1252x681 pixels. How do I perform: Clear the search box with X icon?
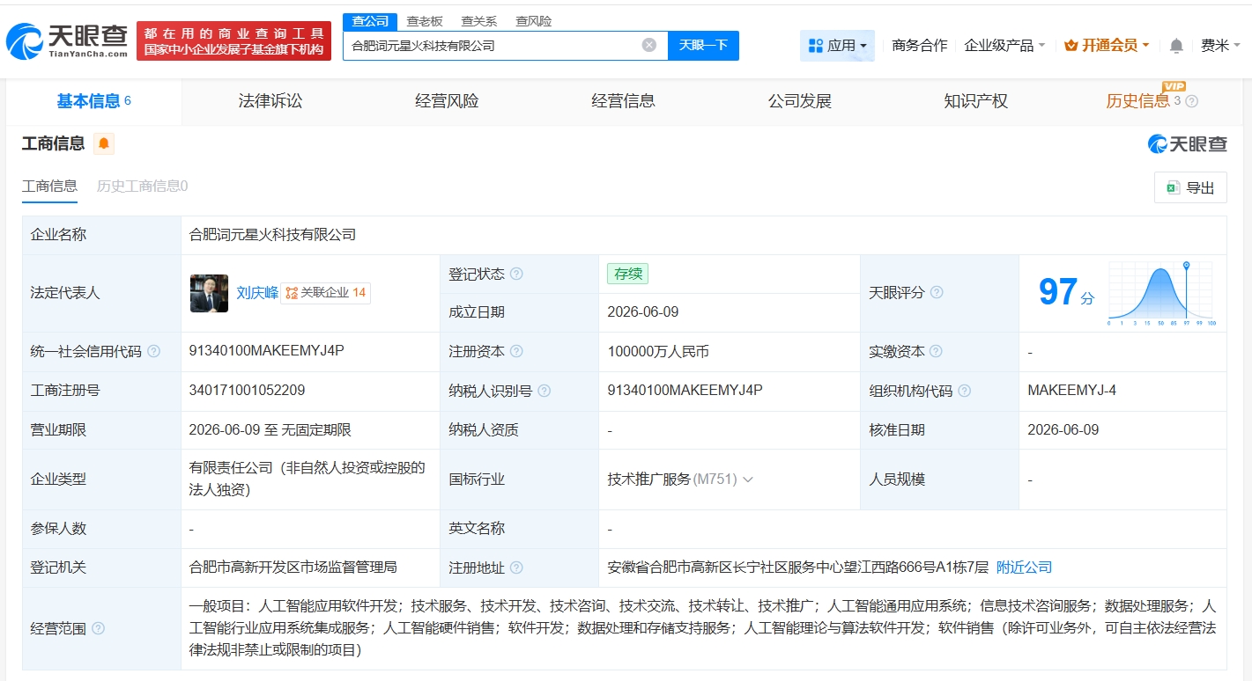pos(649,45)
